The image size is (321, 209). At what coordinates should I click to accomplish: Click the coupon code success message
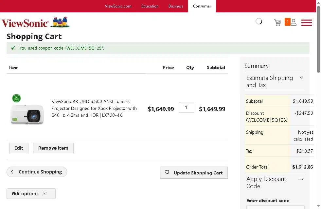(x=62, y=48)
